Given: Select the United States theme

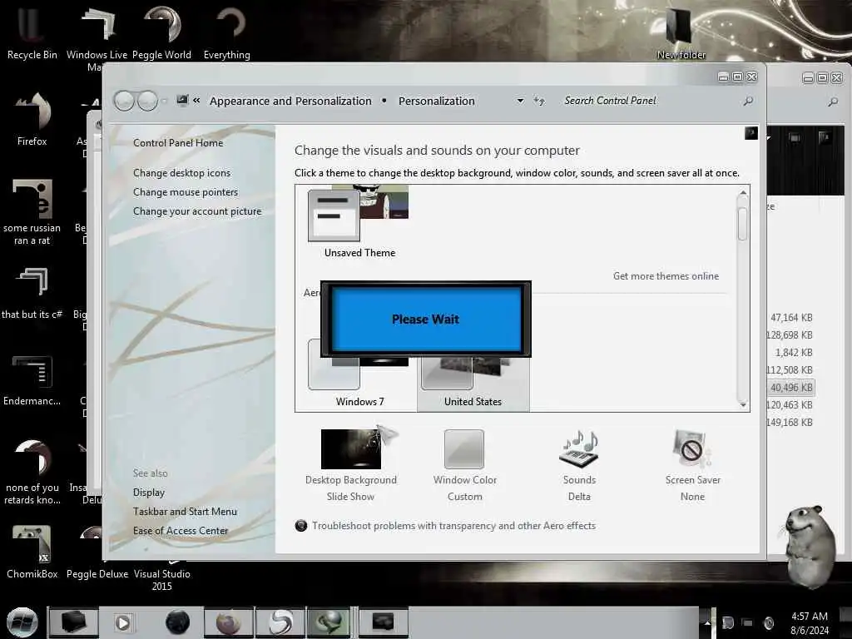Looking at the screenshot, I should coord(473,380).
